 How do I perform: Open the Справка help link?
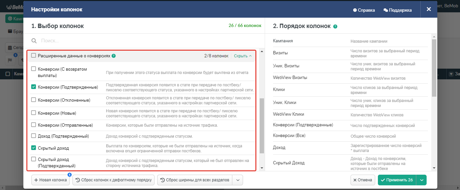(x=364, y=10)
